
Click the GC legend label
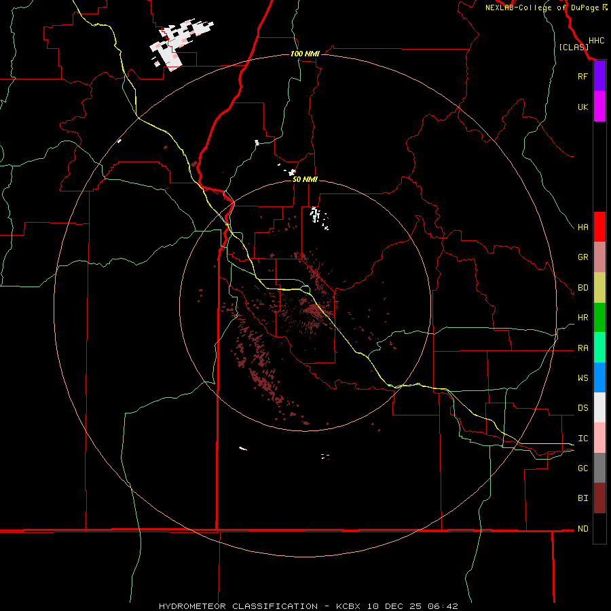coord(582,468)
